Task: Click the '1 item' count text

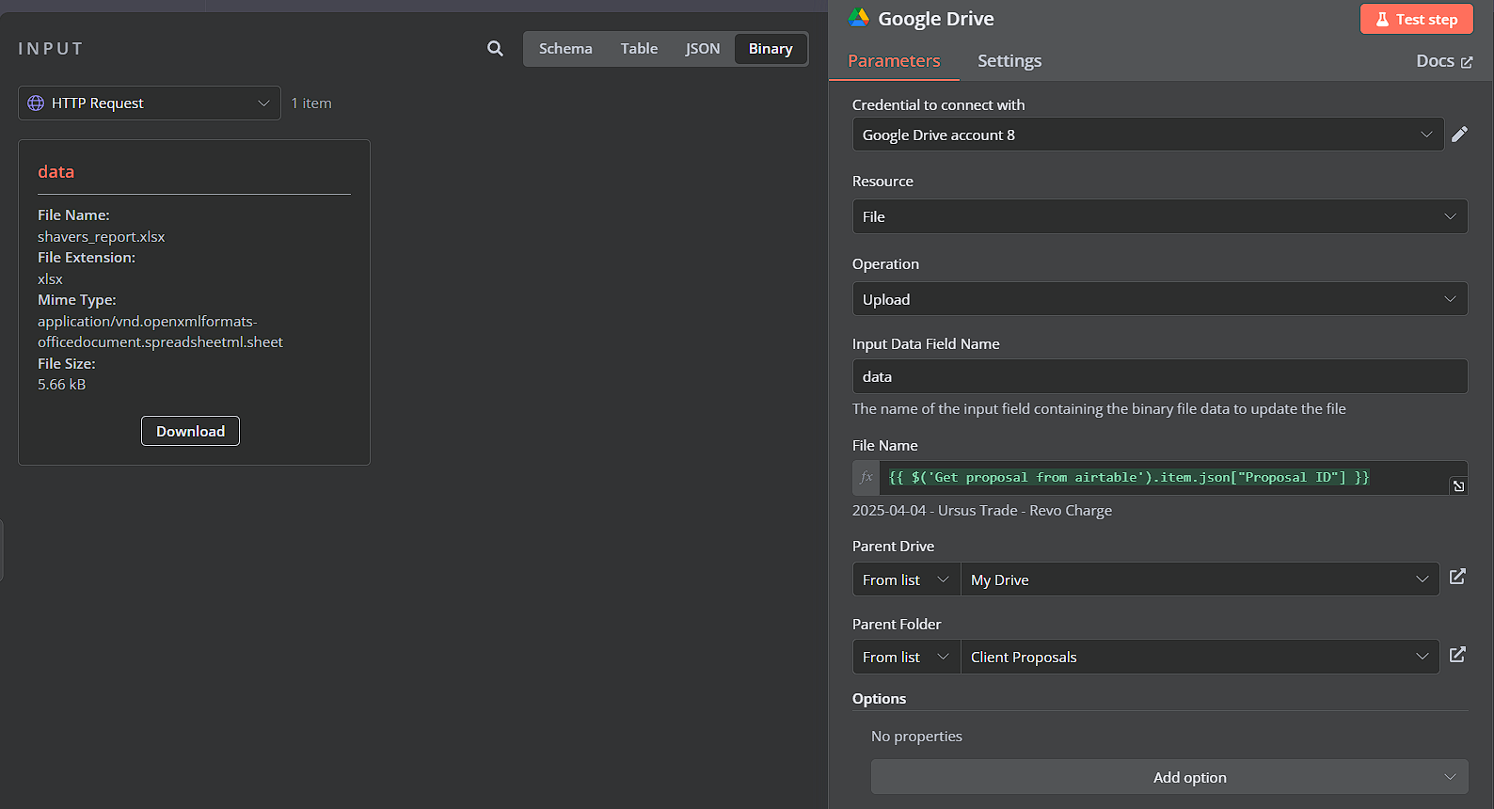Action: pos(311,103)
